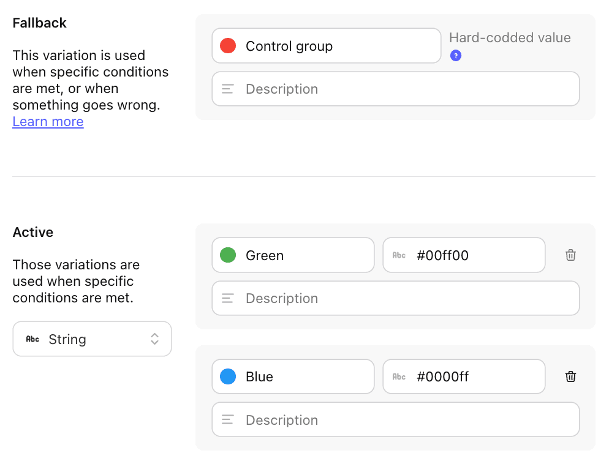The image size is (609, 464).
Task: Pick color using the red Control group swatch
Action: tap(228, 46)
